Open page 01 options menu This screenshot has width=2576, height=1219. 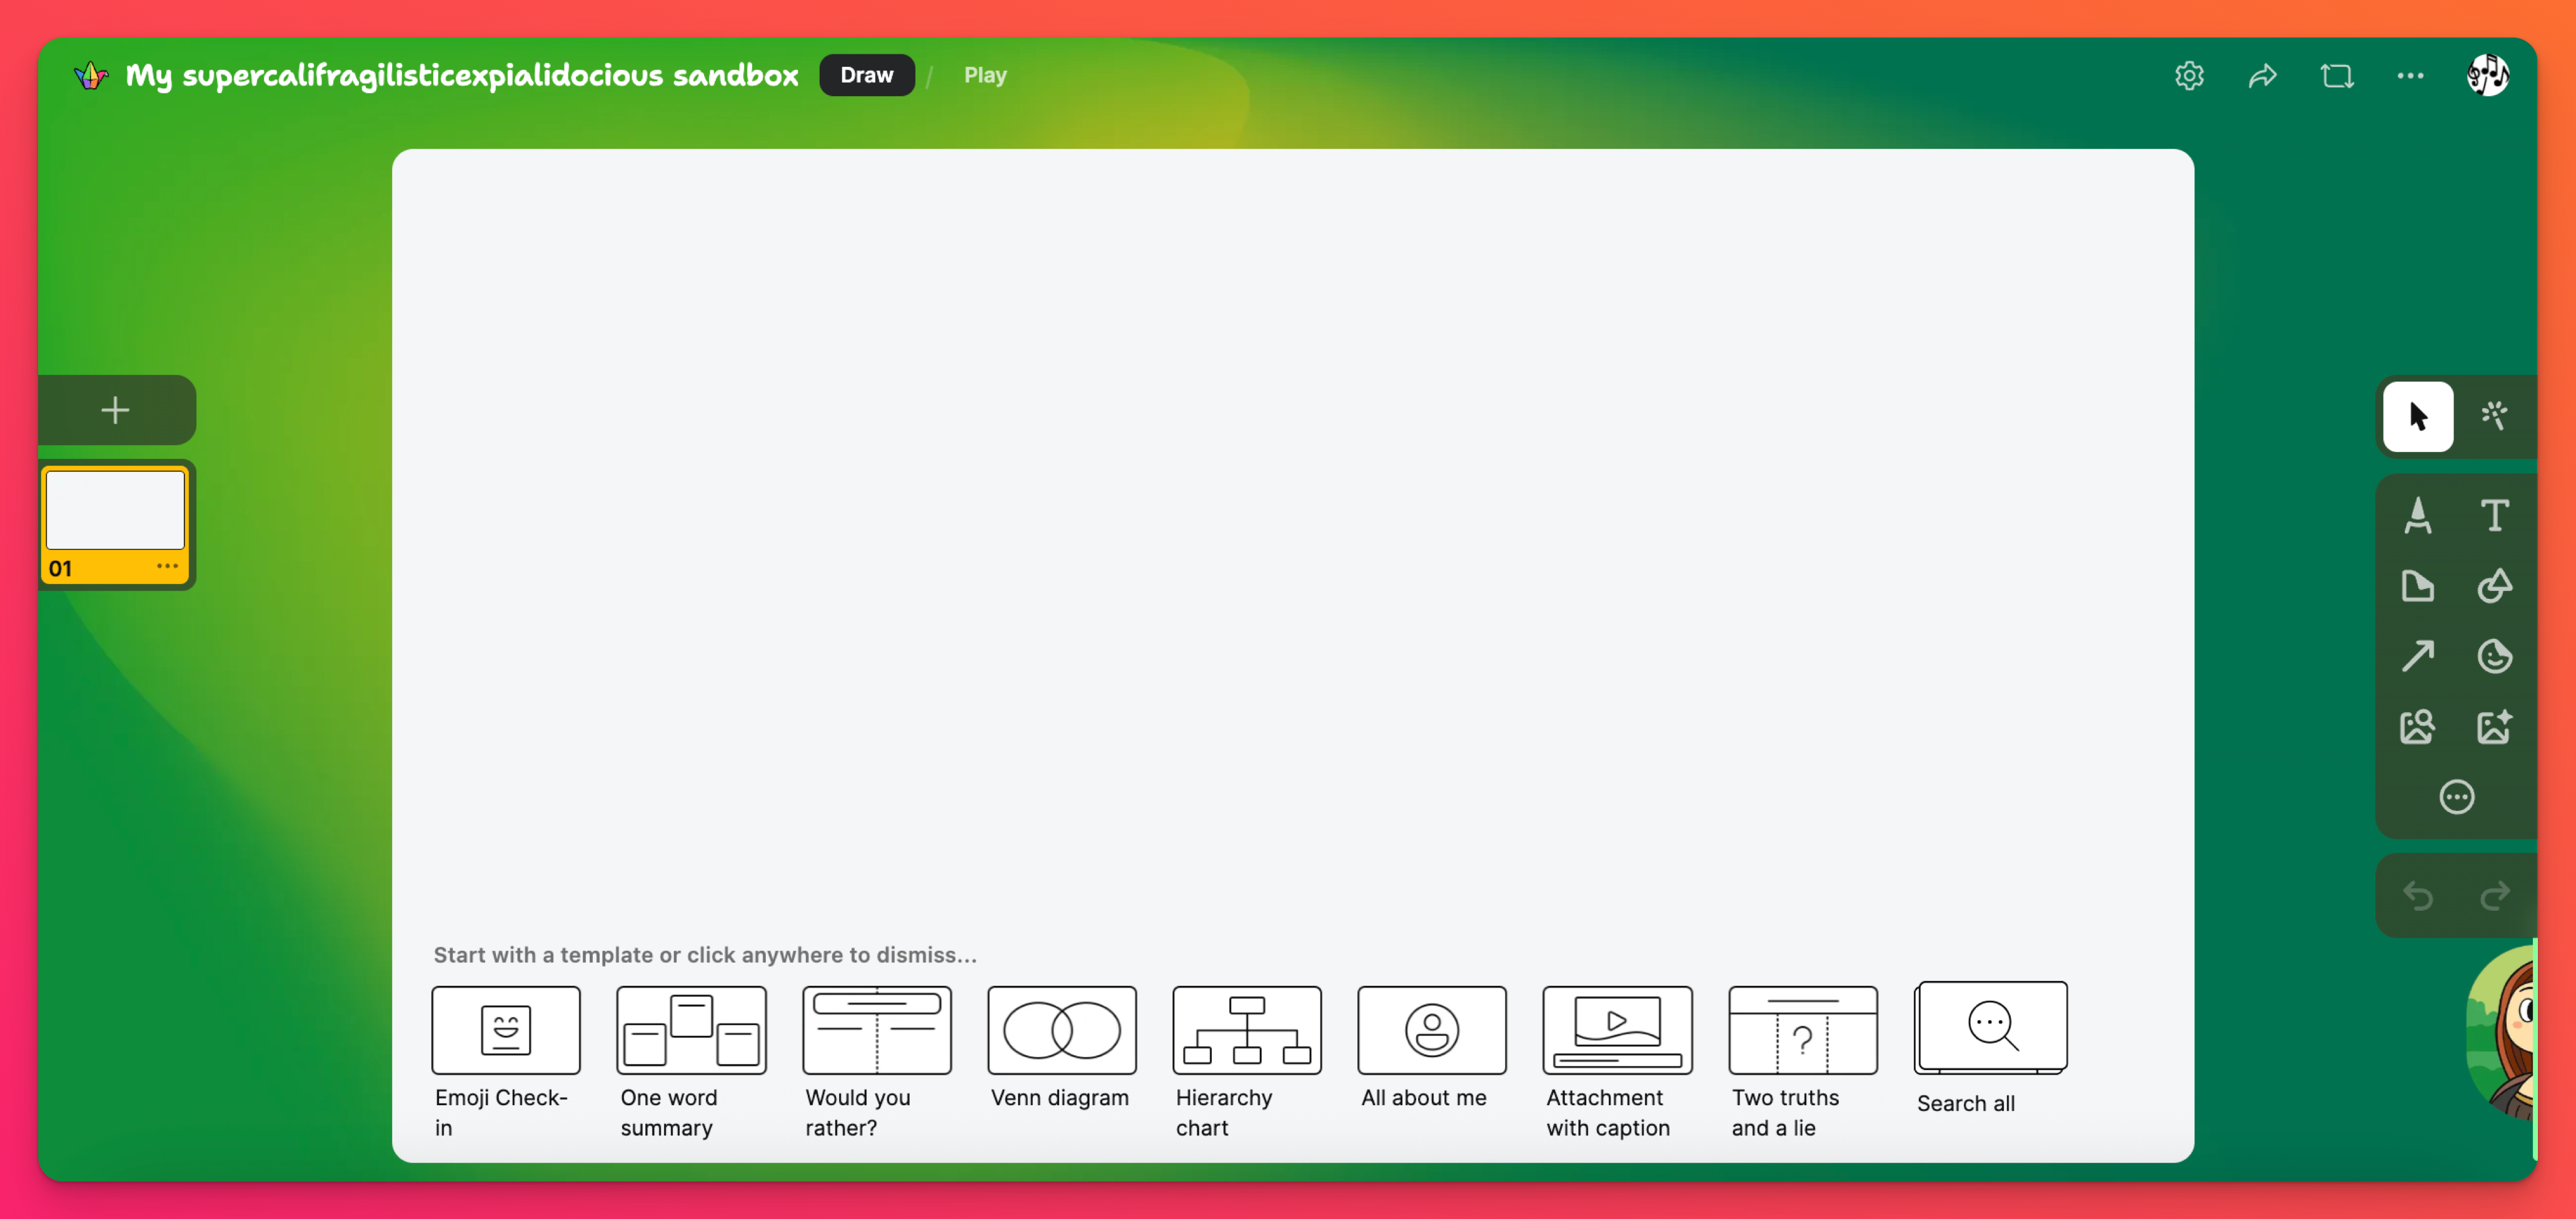167,567
